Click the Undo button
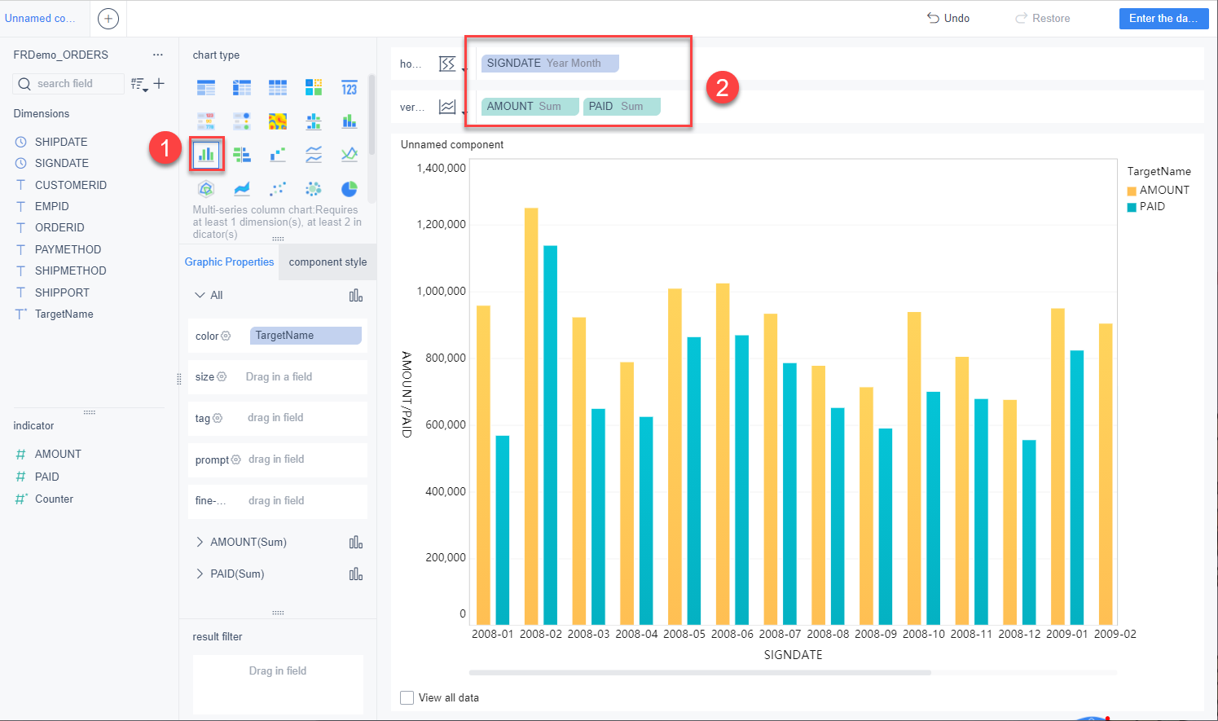Screen dimensions: 1218x721 (x=948, y=18)
